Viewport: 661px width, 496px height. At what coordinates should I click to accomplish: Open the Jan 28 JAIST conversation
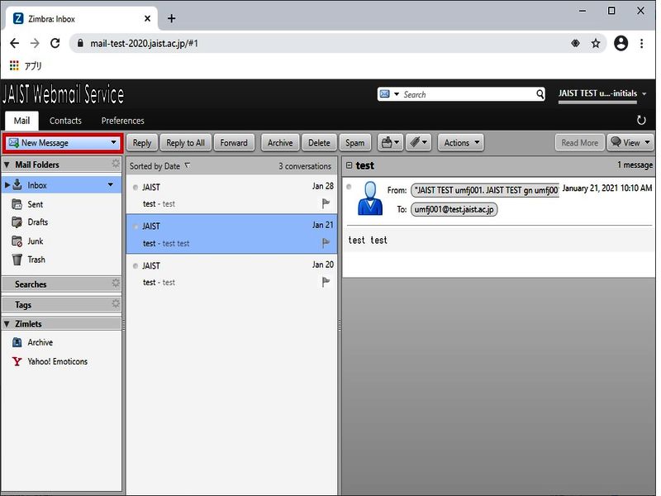click(231, 195)
